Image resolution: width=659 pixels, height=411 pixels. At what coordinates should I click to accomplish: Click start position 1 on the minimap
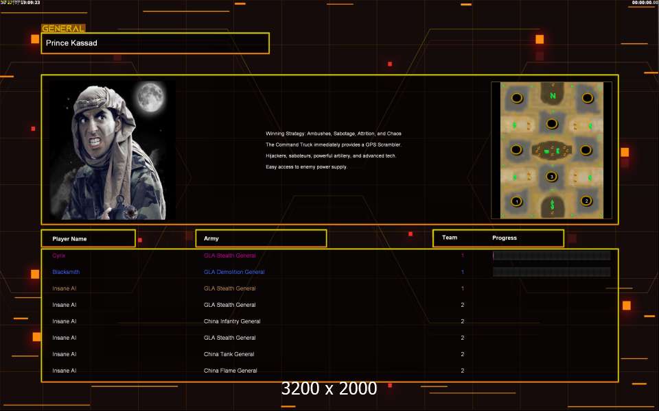517,201
